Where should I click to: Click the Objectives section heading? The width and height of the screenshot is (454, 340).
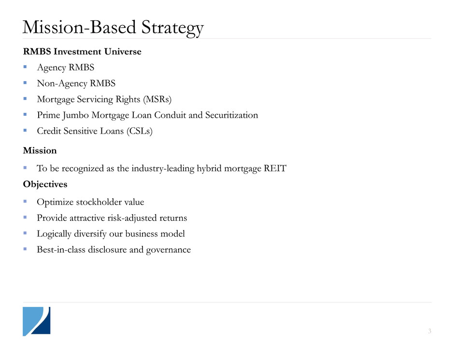click(45, 184)
